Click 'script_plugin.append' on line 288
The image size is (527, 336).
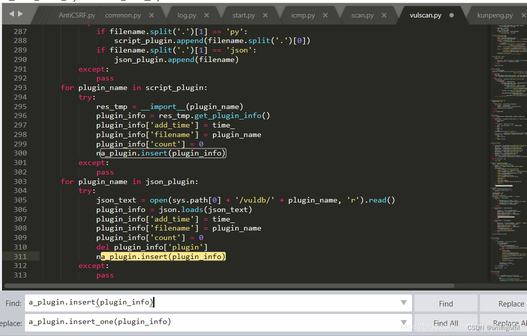(158, 40)
